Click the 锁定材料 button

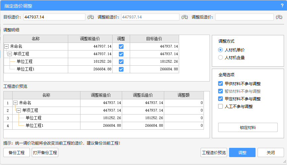(248, 127)
